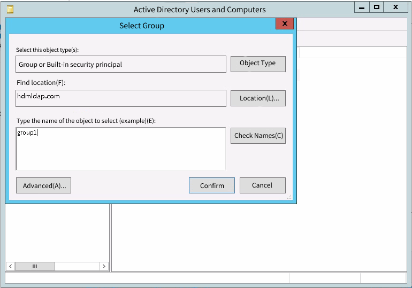This screenshot has width=412, height=288.
Task: Click the Group or Built-in security principal field
Action: pos(121,64)
